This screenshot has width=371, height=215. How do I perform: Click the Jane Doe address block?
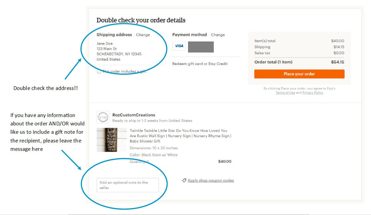pyautogui.click(x=119, y=51)
